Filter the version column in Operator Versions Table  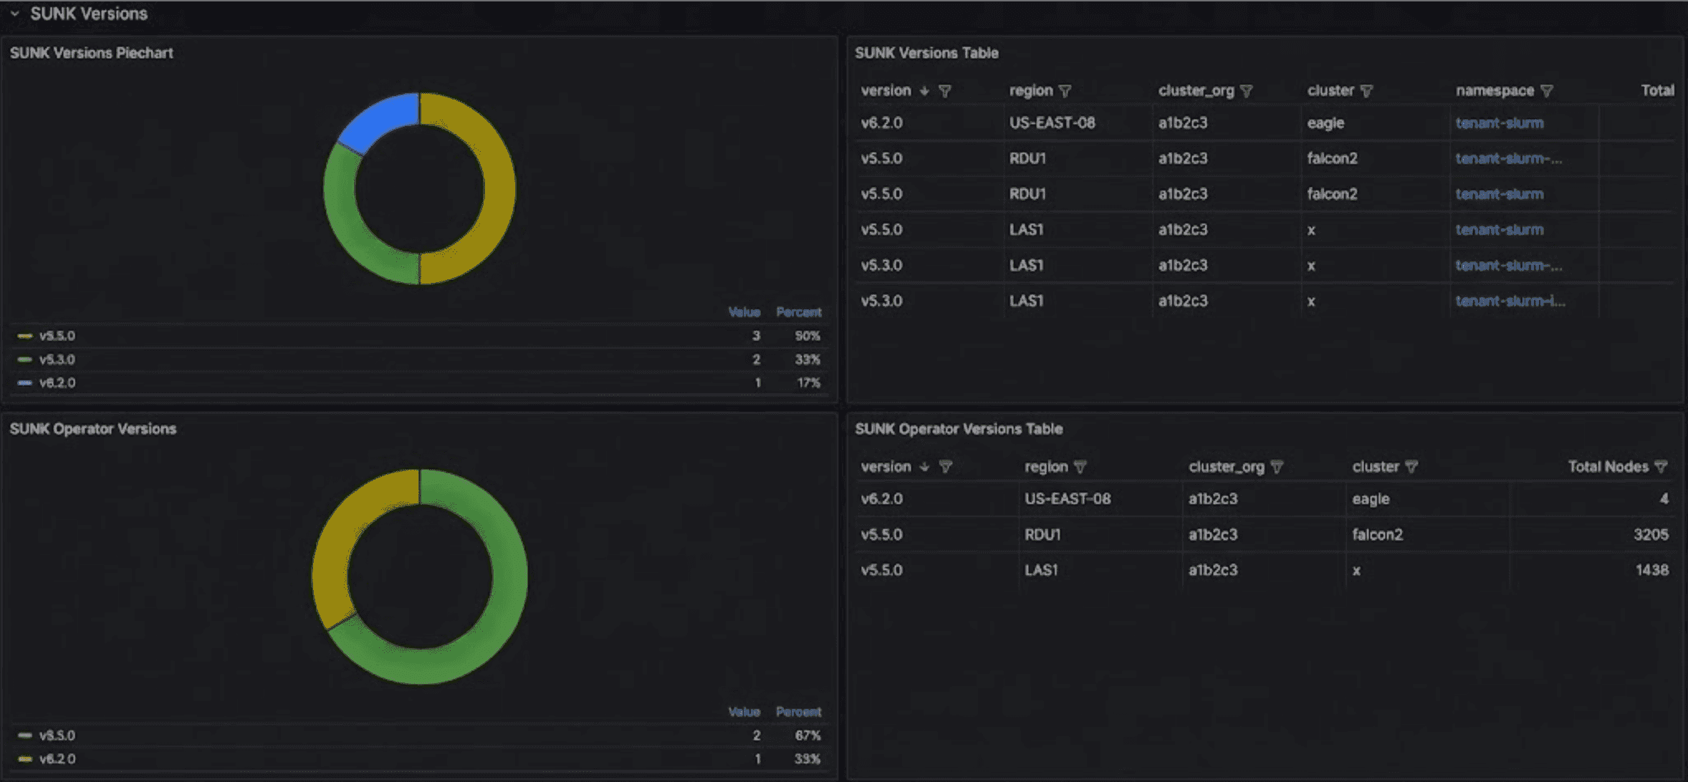(946, 467)
